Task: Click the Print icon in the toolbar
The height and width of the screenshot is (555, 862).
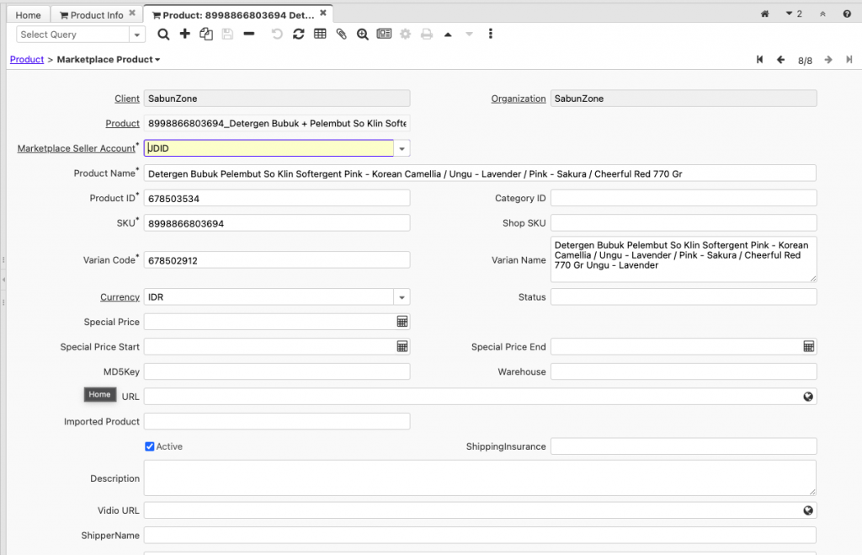Action: [427, 34]
